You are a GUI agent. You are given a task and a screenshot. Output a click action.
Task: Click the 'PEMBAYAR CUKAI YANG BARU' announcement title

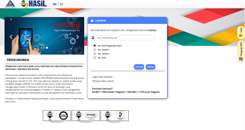tap(44, 68)
